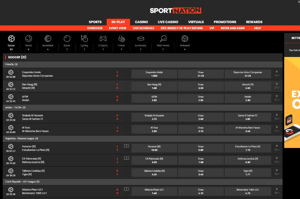Open the Promotions tab
300x199 pixels.
[x=225, y=22]
